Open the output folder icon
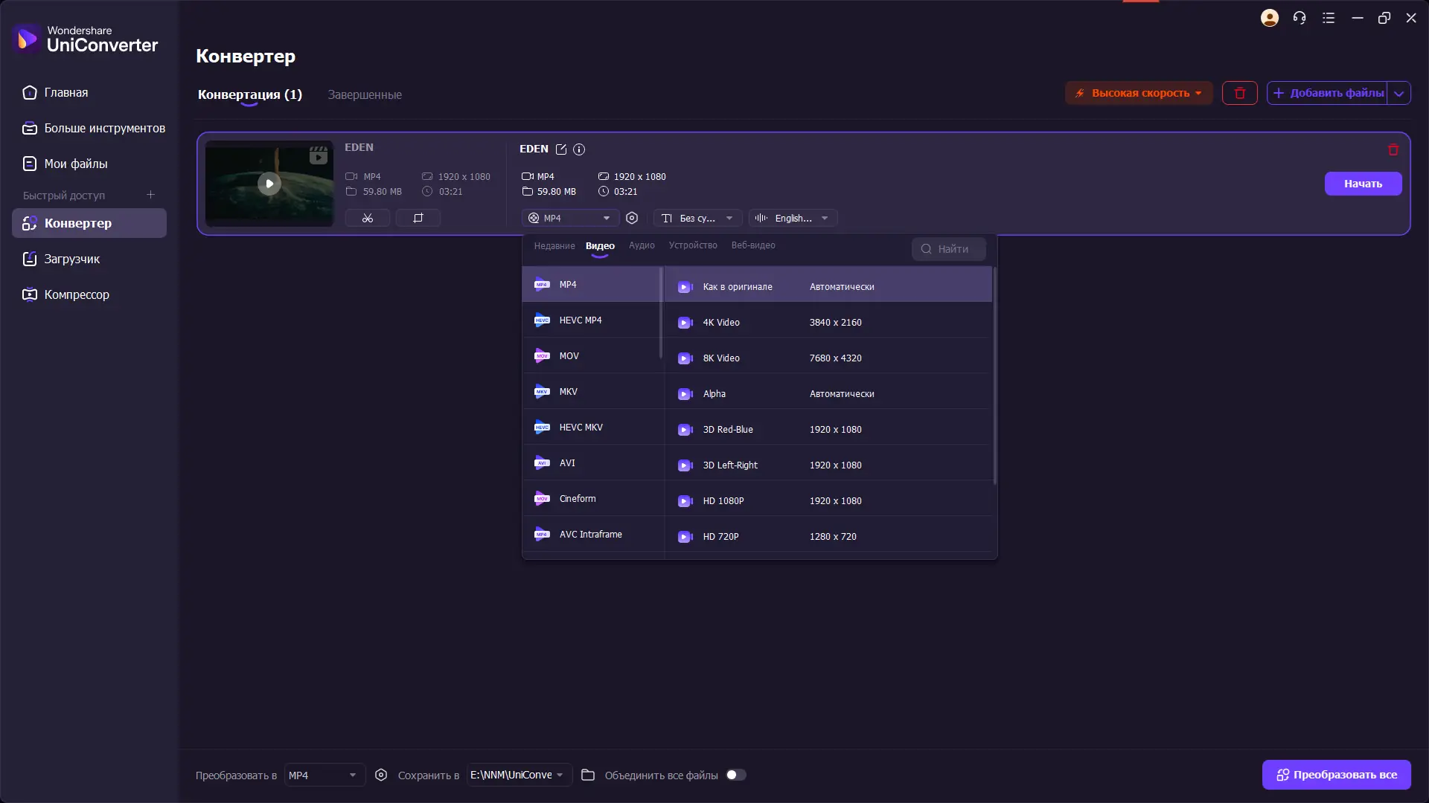This screenshot has width=1429, height=803. click(588, 775)
